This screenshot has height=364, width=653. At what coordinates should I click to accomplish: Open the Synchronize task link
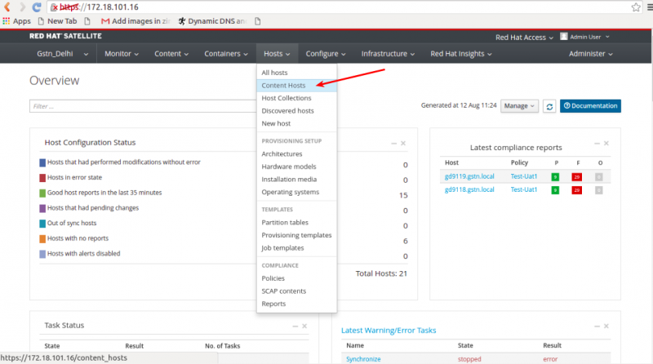point(363,359)
